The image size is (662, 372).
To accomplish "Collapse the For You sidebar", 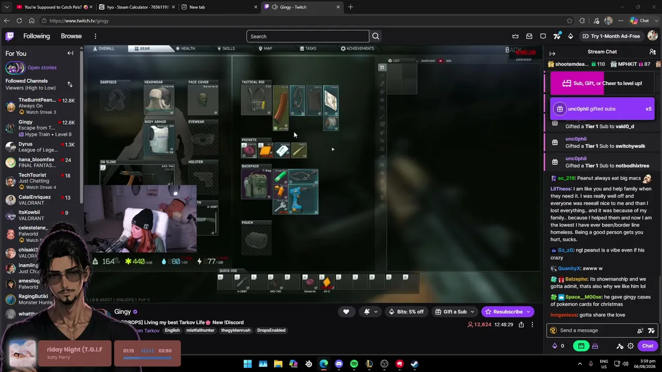I will tap(70, 53).
